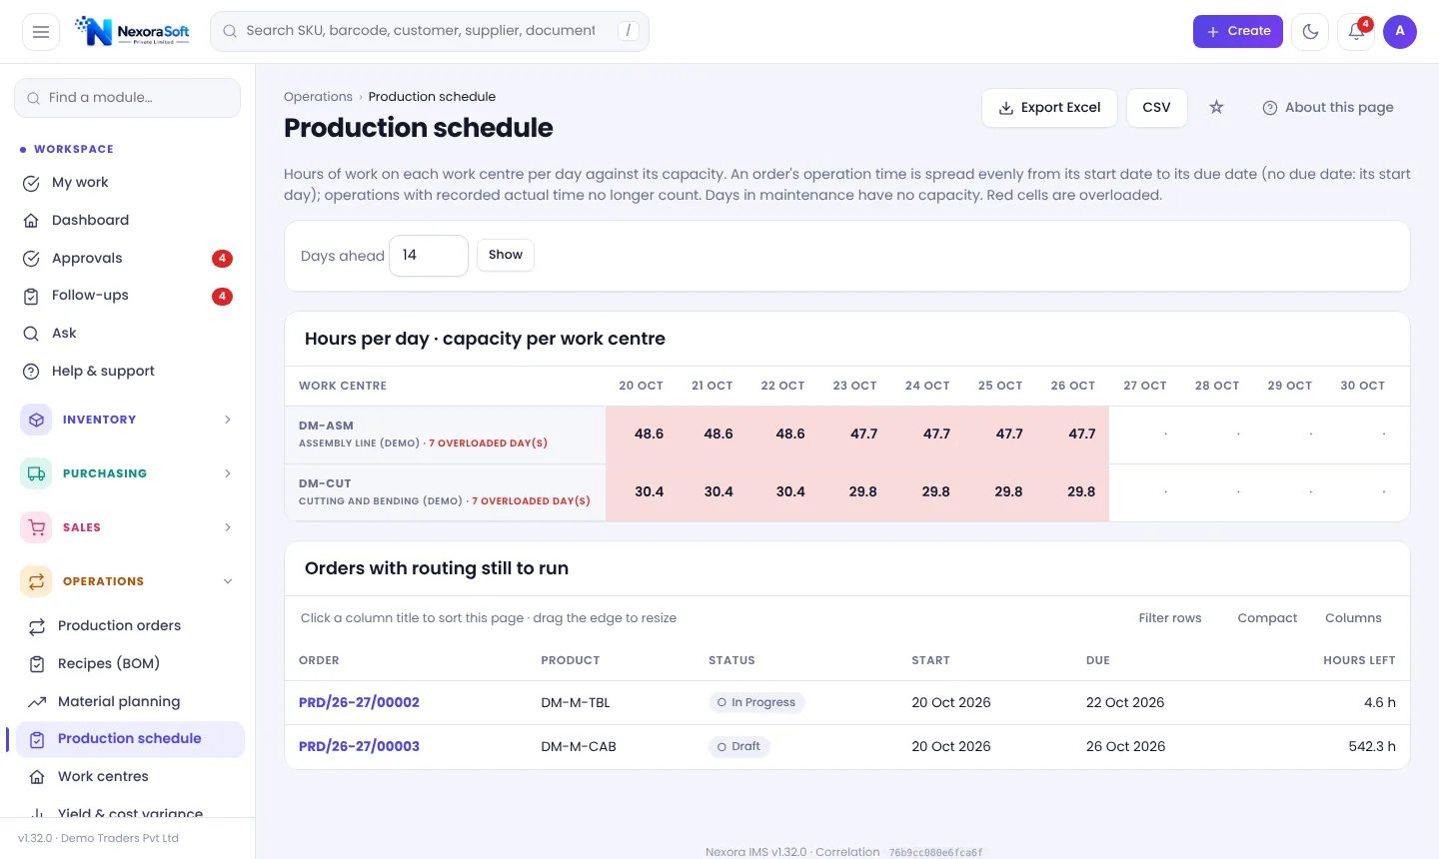Click the Export Excel download icon
The width and height of the screenshot is (1439, 859).
1006,108
